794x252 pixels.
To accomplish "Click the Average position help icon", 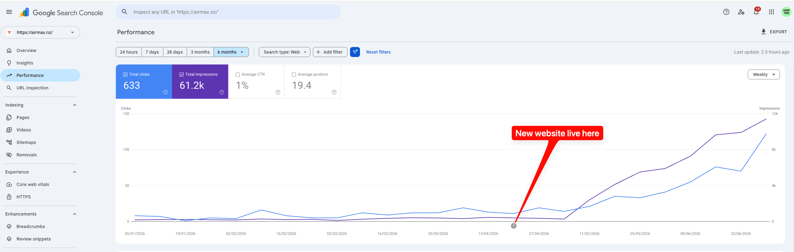I will point(334,92).
